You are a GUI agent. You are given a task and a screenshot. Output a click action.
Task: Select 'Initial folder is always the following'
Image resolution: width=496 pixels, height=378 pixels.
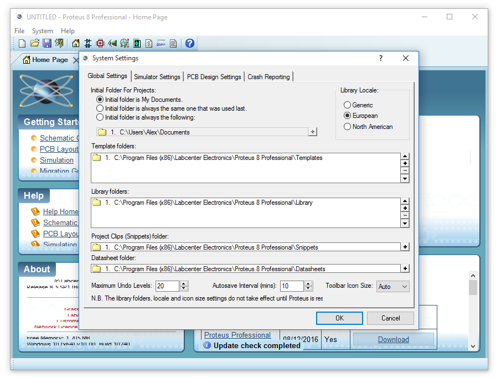146,117
